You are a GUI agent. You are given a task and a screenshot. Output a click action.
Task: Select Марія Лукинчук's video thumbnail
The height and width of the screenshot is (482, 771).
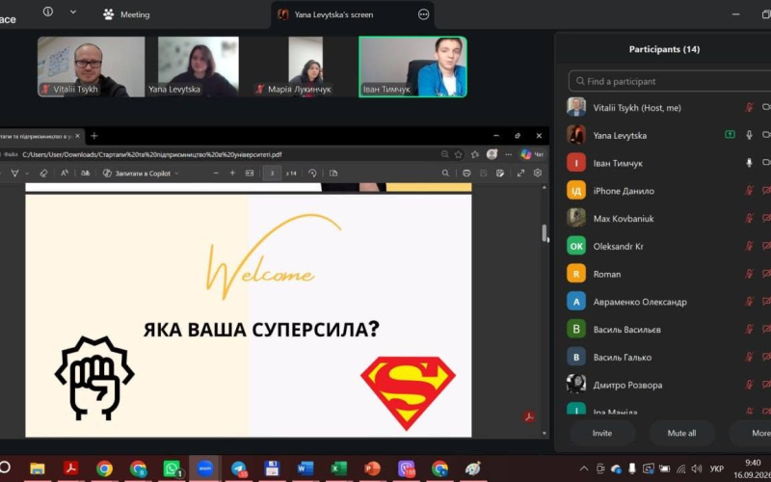(306, 67)
